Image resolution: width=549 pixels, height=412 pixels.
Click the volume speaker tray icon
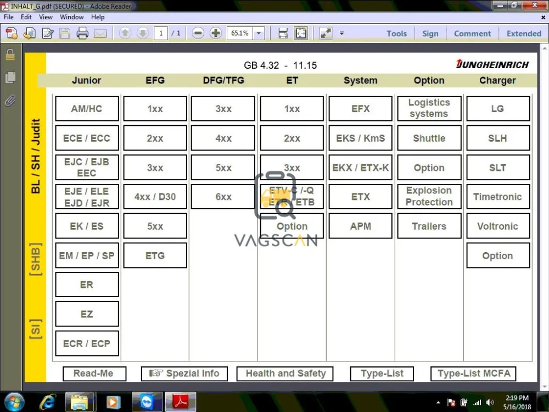pyautogui.click(x=490, y=402)
